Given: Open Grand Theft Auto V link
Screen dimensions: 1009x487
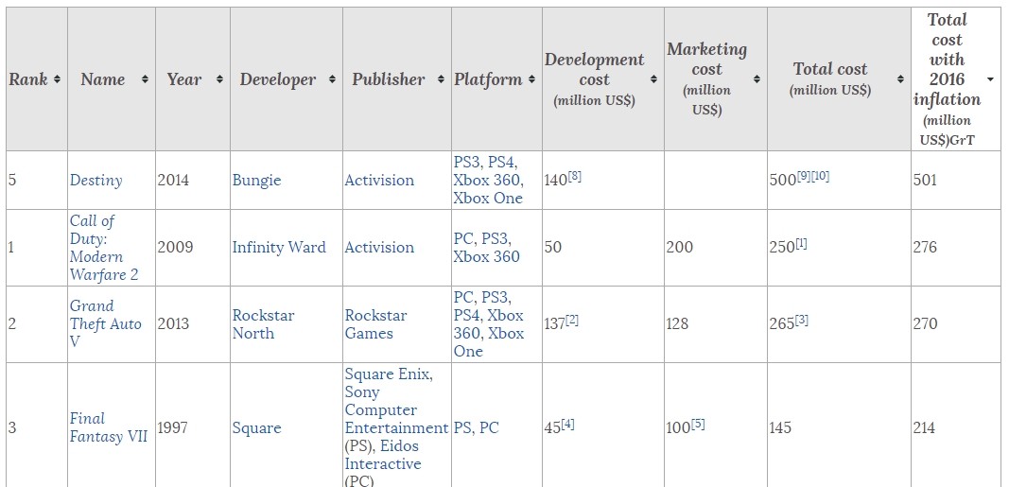Looking at the screenshot, I should (106, 323).
